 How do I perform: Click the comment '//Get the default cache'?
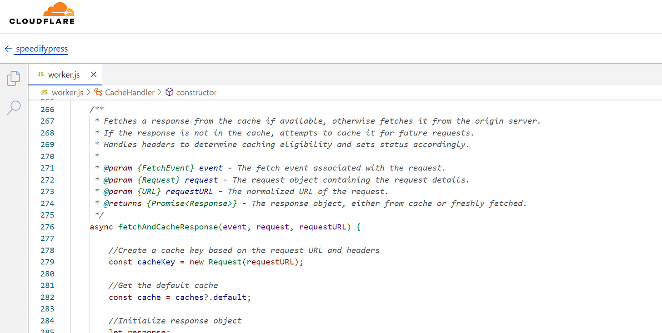pyautogui.click(x=163, y=286)
